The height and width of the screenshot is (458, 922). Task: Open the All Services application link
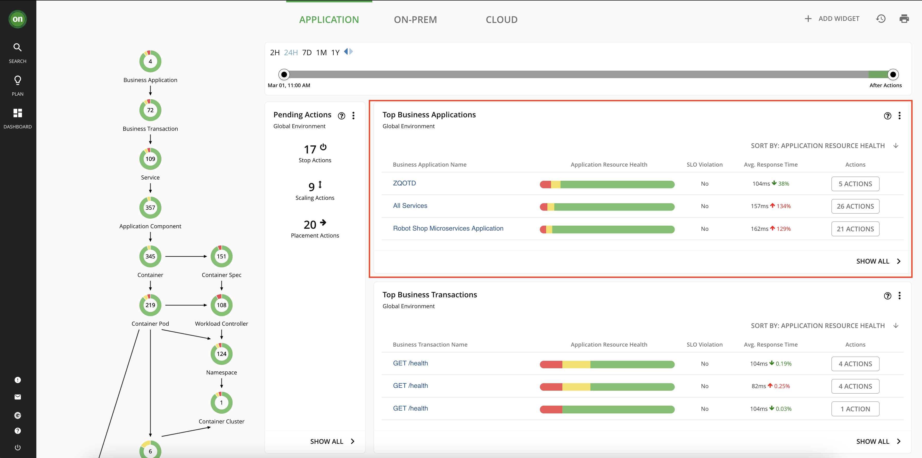click(x=410, y=206)
